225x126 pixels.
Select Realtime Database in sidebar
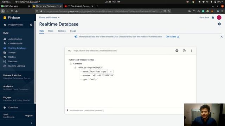[x=17, y=48]
